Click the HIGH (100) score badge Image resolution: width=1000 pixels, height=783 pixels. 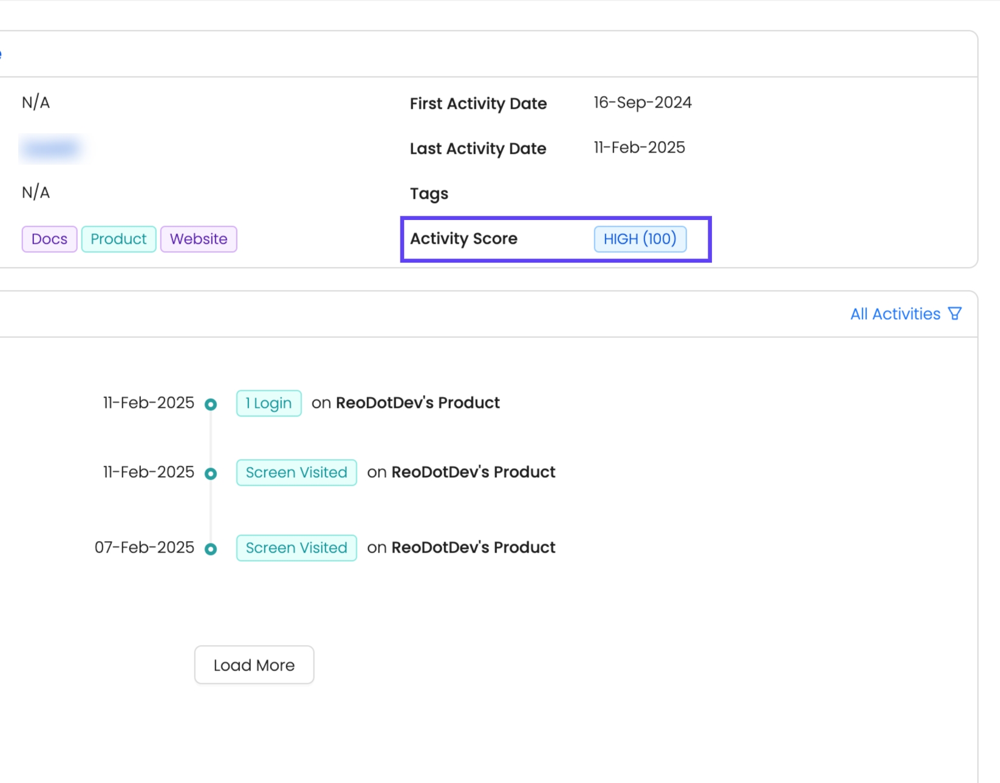point(640,239)
